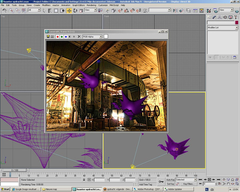Open the Layer Manager icon
This screenshot has height=192, width=240.
pyautogui.click(x=188, y=10)
